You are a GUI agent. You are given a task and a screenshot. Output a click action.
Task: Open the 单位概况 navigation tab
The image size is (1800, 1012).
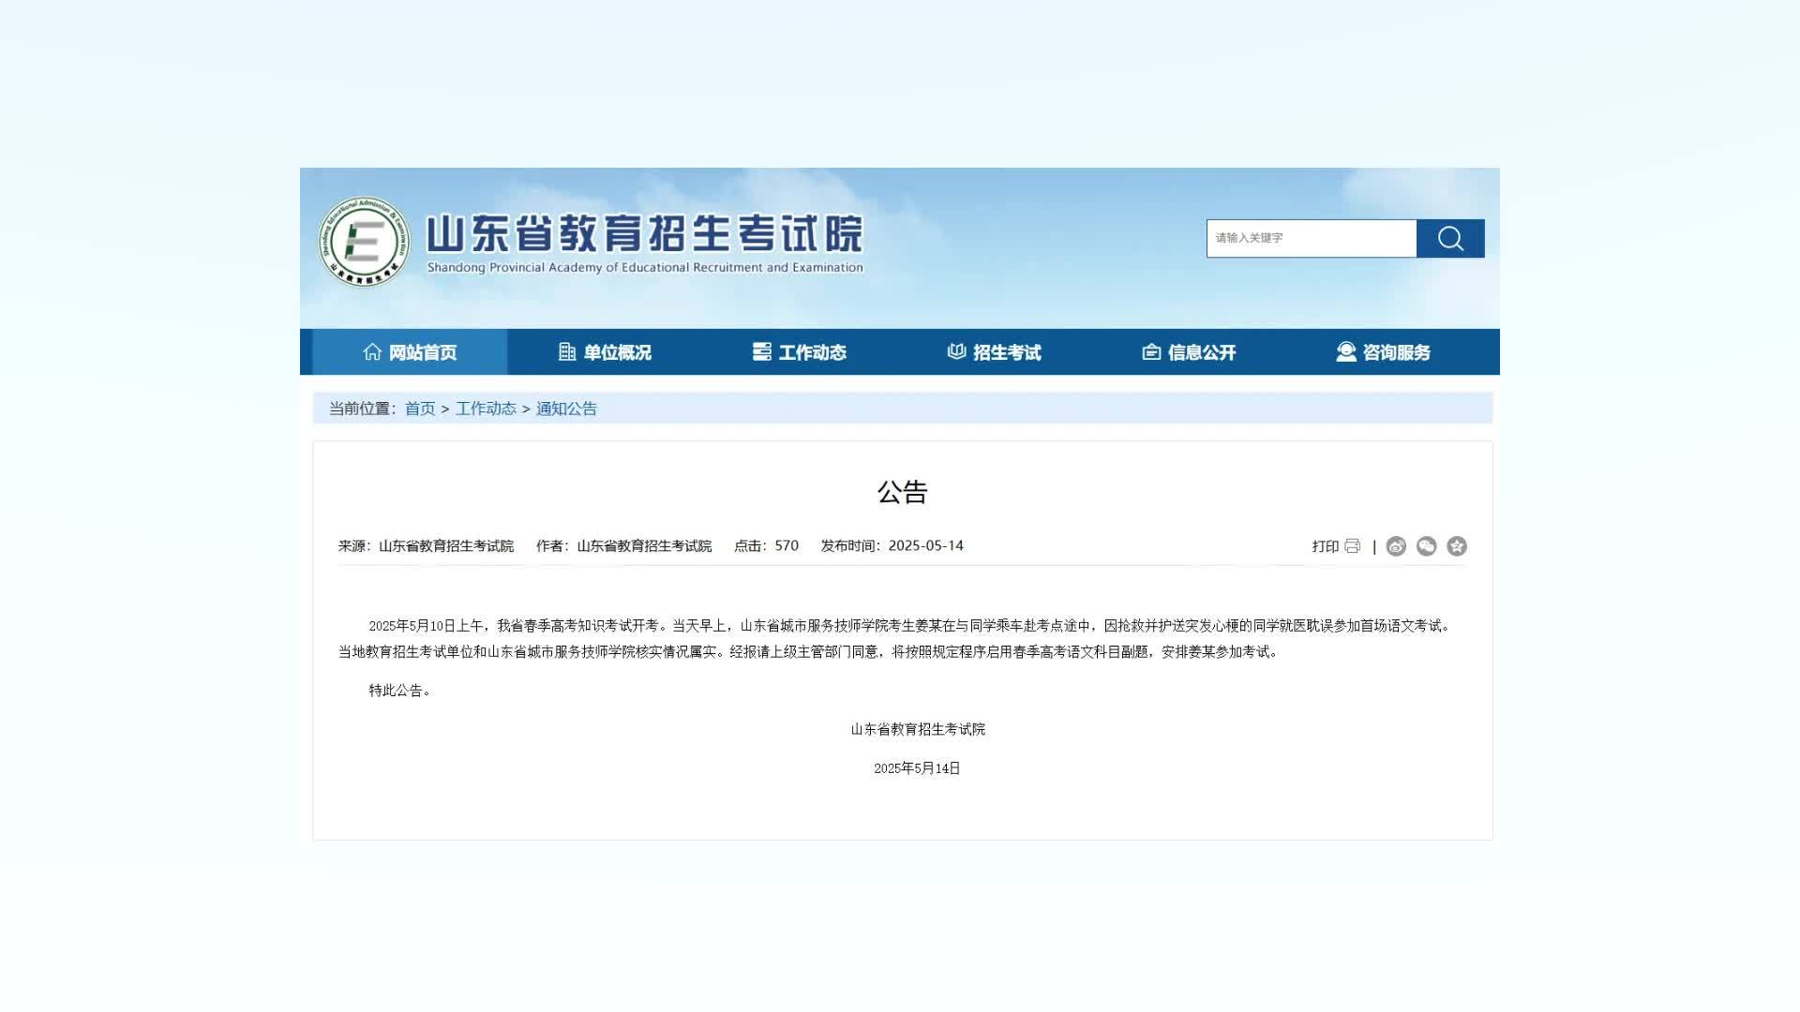619,352
